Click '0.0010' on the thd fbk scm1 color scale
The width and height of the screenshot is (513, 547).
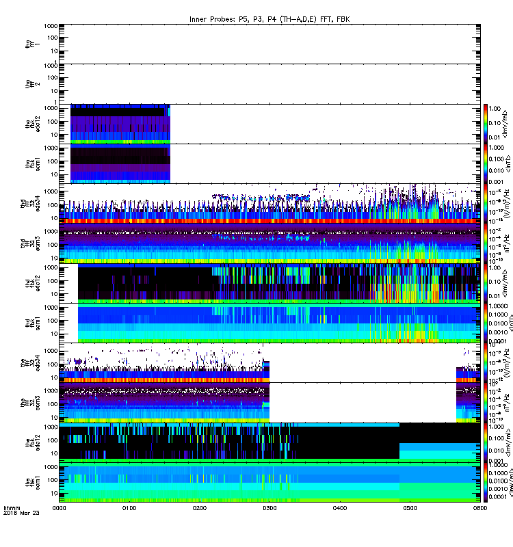tap(498, 332)
